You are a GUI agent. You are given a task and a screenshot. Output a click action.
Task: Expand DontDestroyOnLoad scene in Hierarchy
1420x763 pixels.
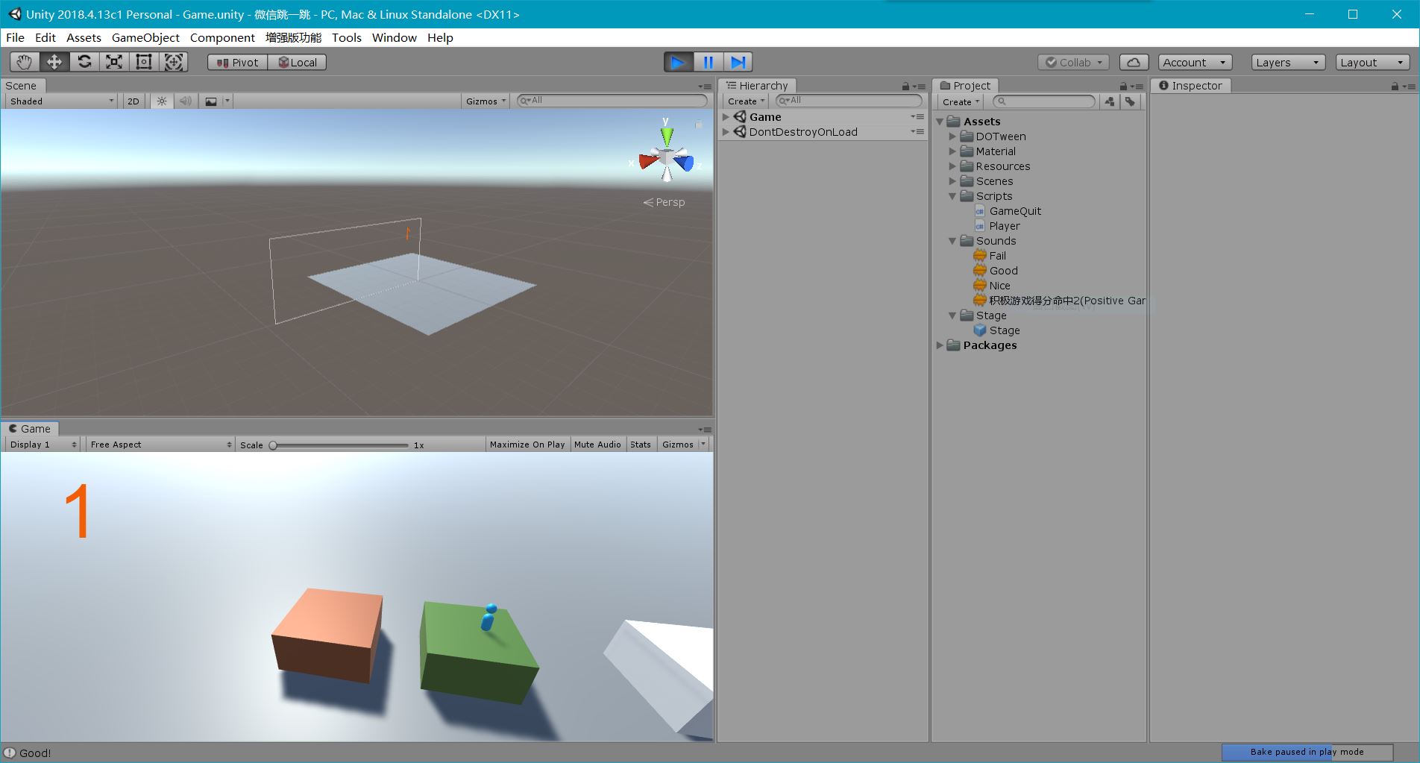tap(726, 132)
